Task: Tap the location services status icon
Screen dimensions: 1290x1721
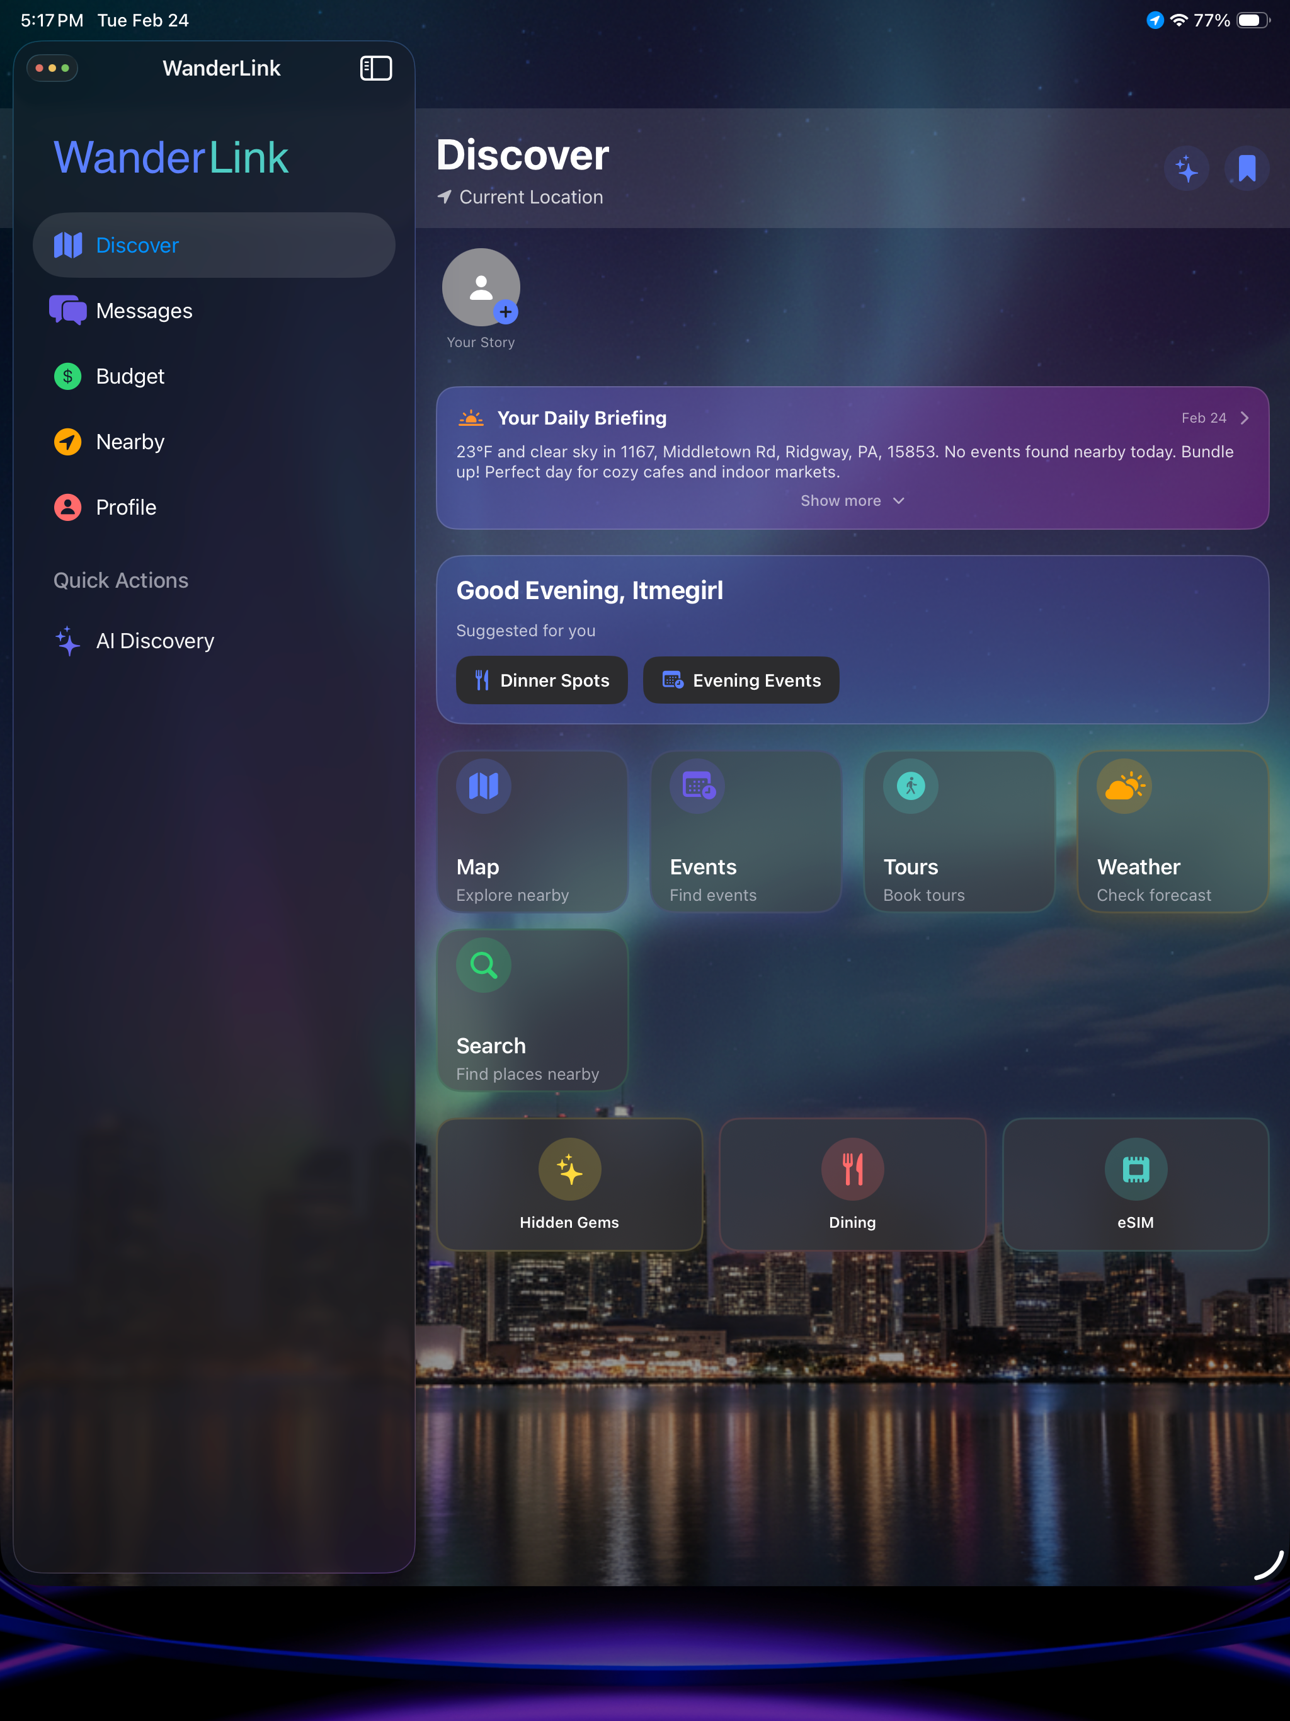Action: click(x=1155, y=20)
